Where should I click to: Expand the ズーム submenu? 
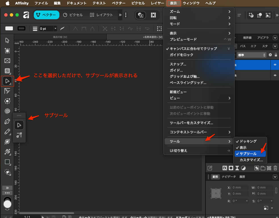pyautogui.click(x=199, y=12)
